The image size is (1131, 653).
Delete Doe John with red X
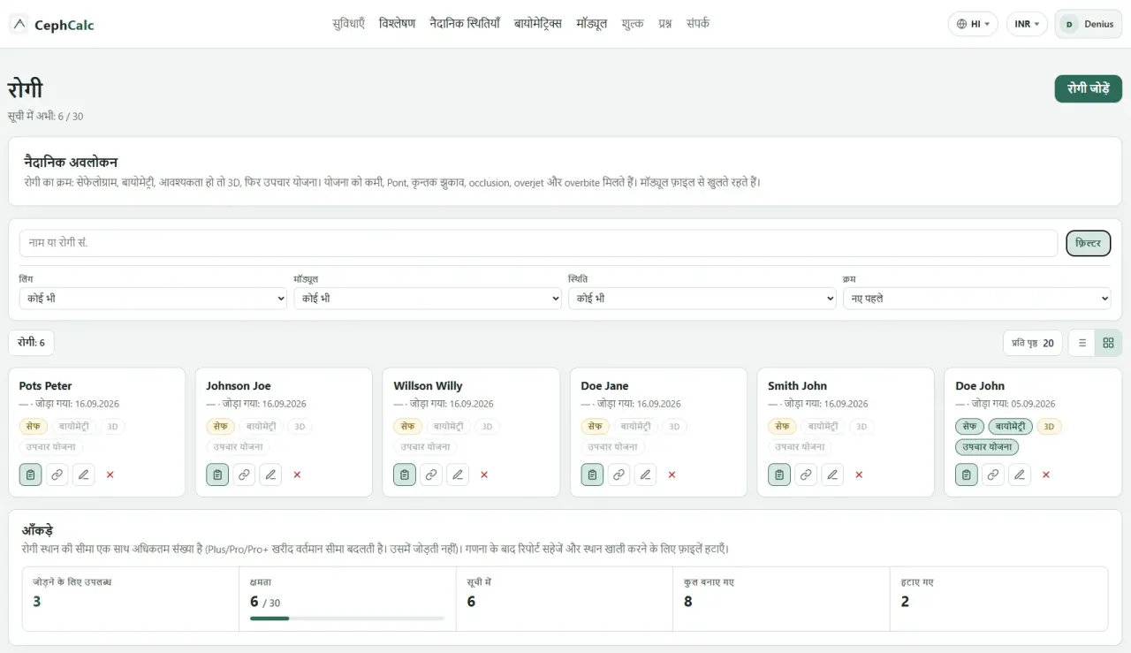1047,475
